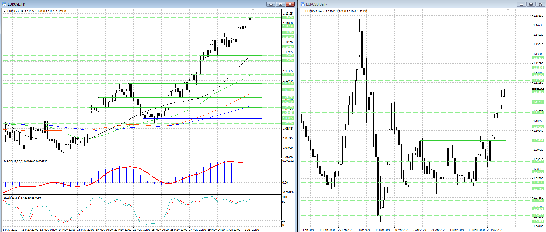546x232 pixels.
Task: Select the 1.12000 green price level label
Action: pyautogui.click(x=288, y=17)
